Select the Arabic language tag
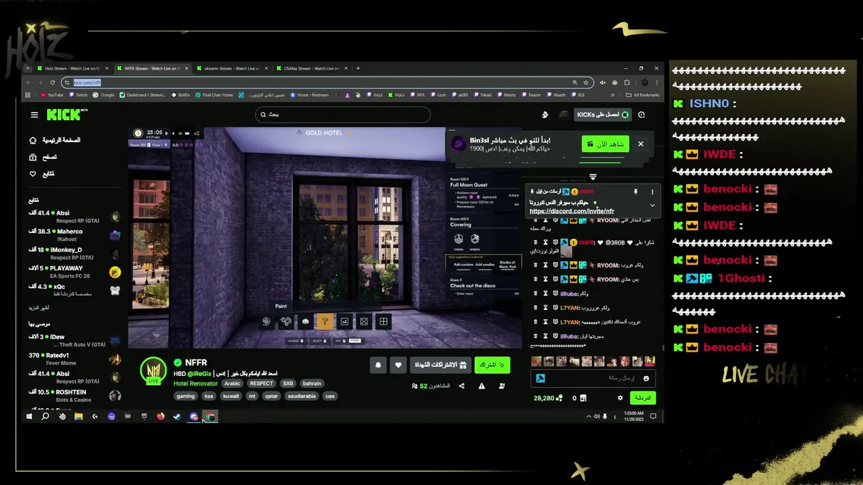 (232, 383)
